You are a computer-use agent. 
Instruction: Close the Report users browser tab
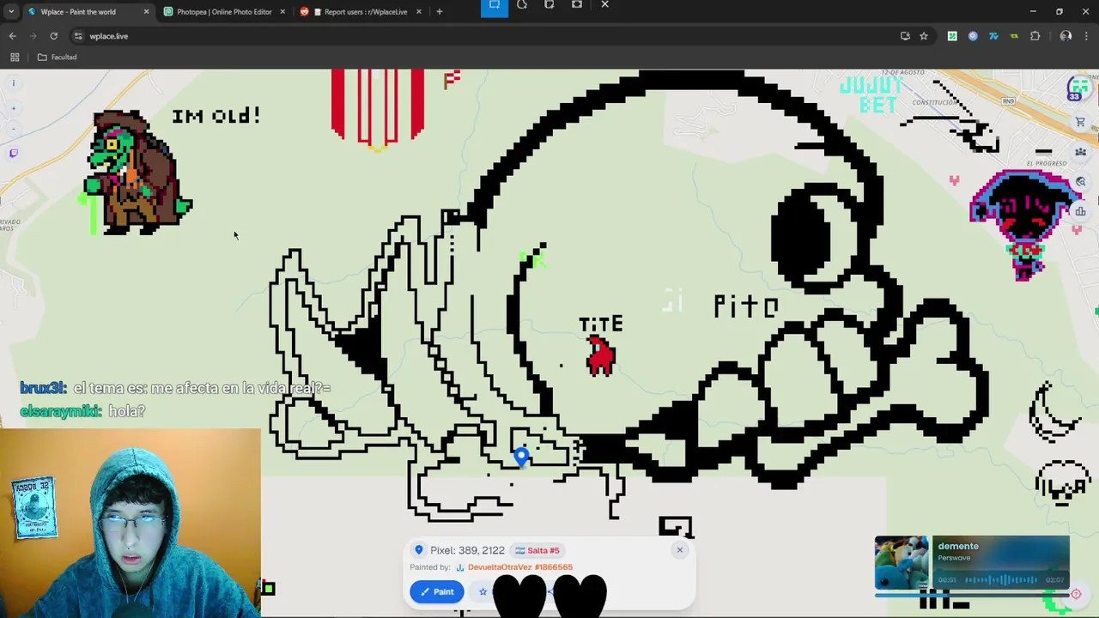419,12
